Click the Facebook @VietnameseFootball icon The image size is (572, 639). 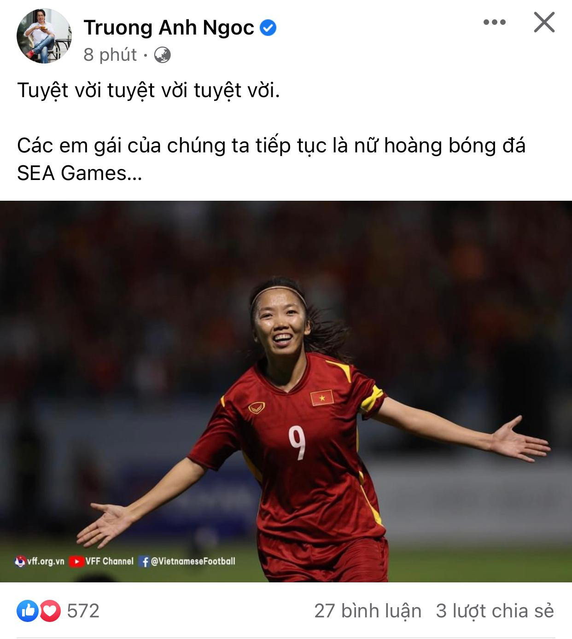pyautogui.click(x=144, y=562)
